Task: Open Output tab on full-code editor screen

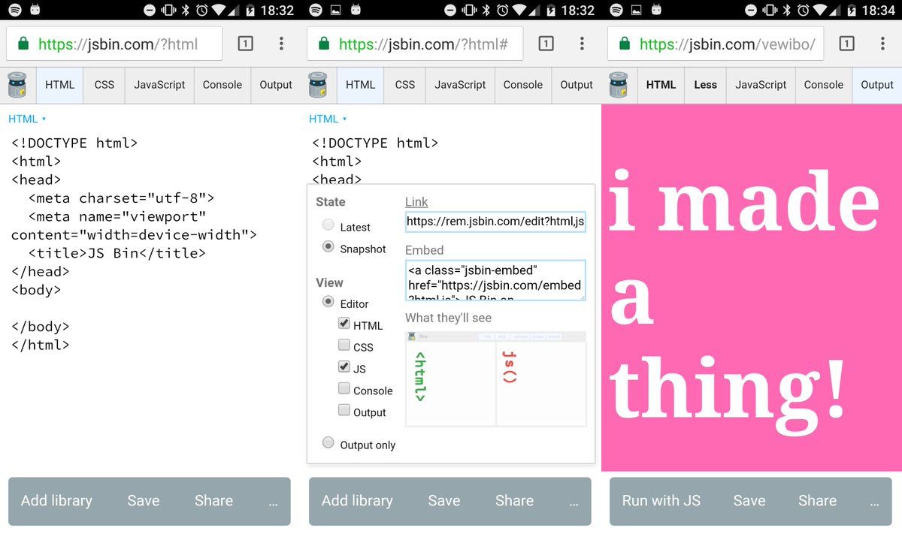Action: coord(276,85)
